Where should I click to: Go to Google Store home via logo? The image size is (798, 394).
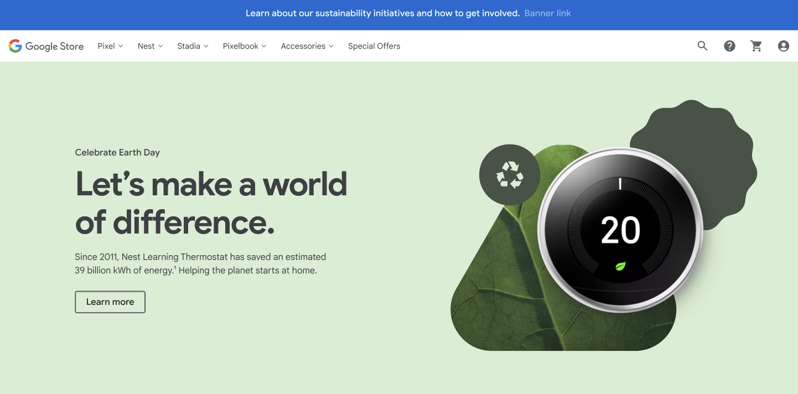(x=46, y=46)
